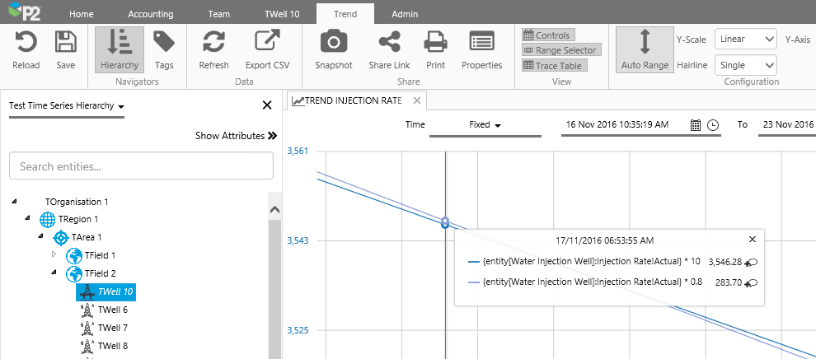Close the TREND INJECTION RATE tab
This screenshot has width=816, height=359.
(416, 100)
